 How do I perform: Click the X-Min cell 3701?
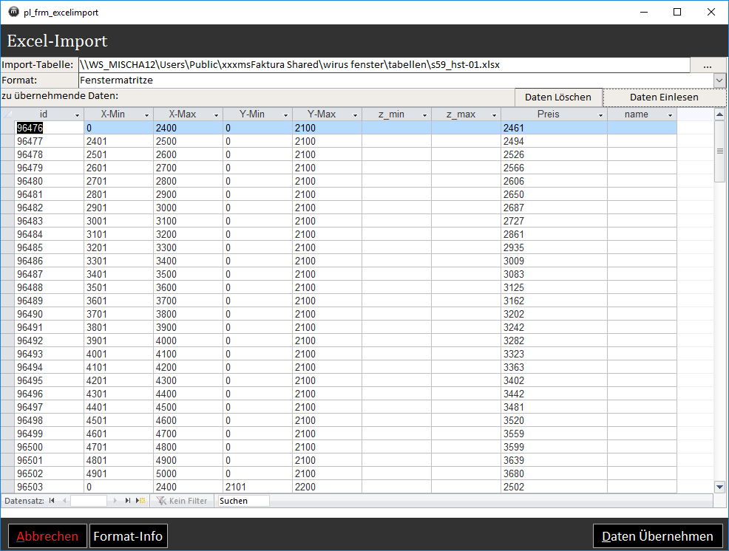tap(118, 314)
